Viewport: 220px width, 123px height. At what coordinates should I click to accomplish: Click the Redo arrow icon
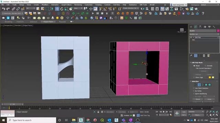pos(8,9)
